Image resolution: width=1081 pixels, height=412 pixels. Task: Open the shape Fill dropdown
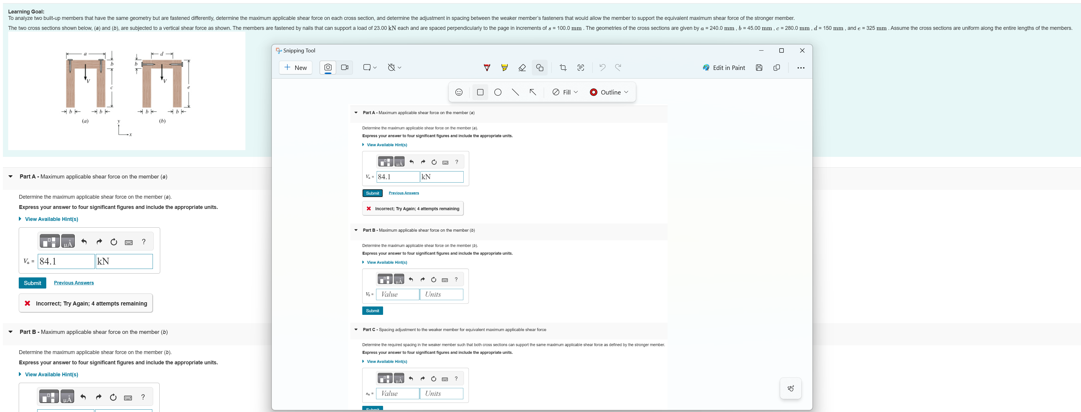[x=565, y=92]
